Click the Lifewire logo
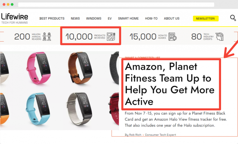Viewport: 238px width, 144px height. tap(15, 18)
